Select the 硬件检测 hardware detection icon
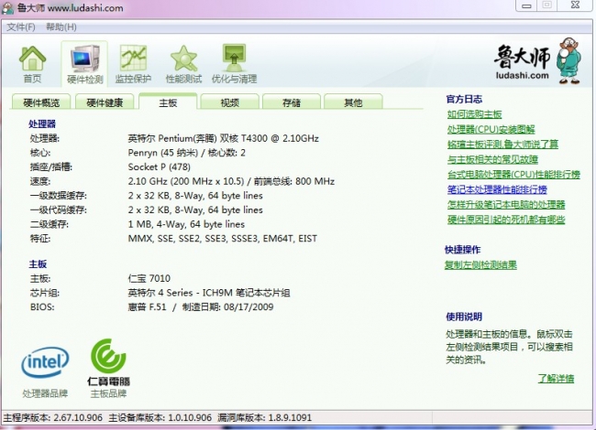The width and height of the screenshot is (596, 430). pyautogui.click(x=84, y=63)
